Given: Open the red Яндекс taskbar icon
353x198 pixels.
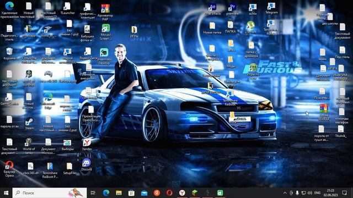Looking at the screenshot, I should [x=157, y=193].
